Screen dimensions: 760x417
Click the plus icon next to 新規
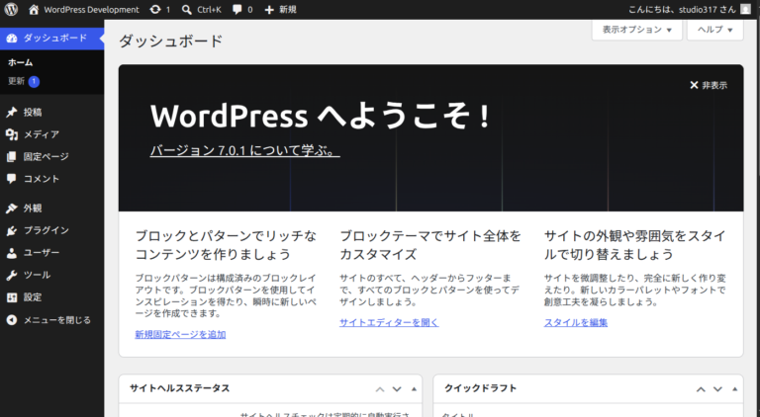[x=269, y=10]
